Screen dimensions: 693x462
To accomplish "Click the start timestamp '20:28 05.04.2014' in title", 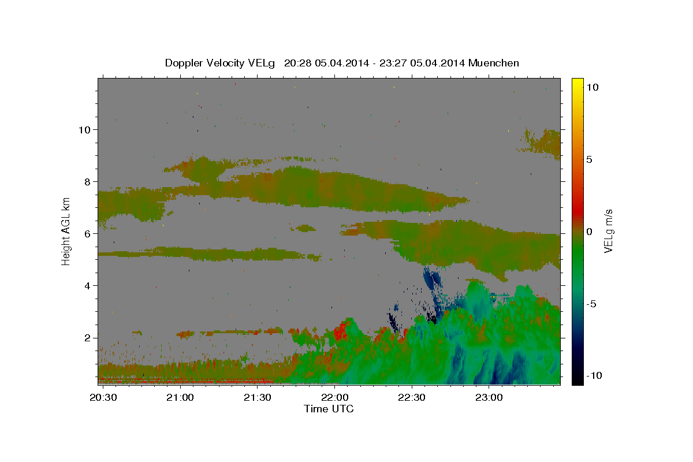I will point(326,63).
